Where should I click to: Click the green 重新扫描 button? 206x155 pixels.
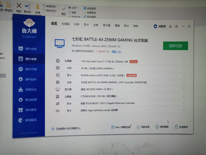tap(175, 46)
